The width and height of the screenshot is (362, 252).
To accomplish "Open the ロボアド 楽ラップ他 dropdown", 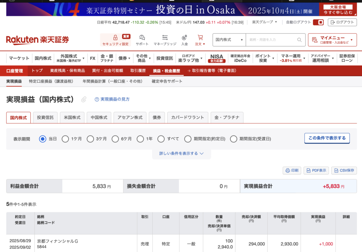I will point(190,58).
